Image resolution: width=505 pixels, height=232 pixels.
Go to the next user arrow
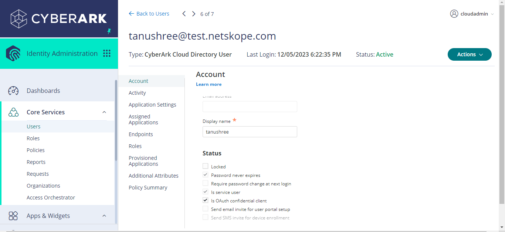tap(194, 14)
